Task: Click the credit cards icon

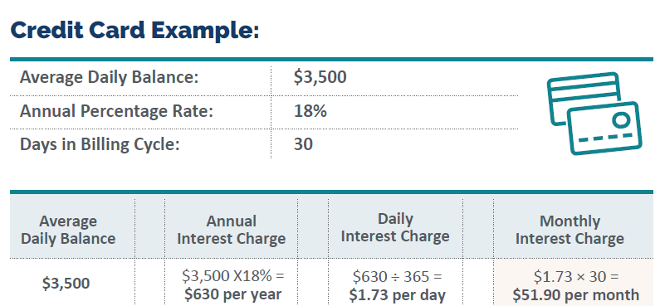Action: pos(594,114)
